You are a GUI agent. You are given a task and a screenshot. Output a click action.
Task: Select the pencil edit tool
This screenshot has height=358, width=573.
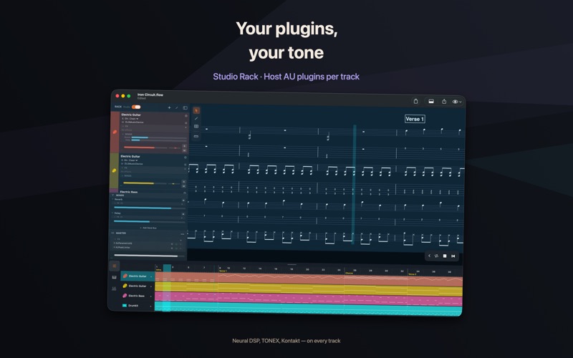pyautogui.click(x=196, y=118)
